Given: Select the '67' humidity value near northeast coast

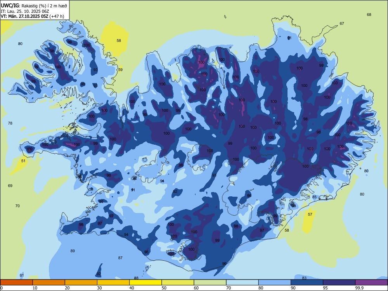Looking at the screenshot, I should coord(342,24).
